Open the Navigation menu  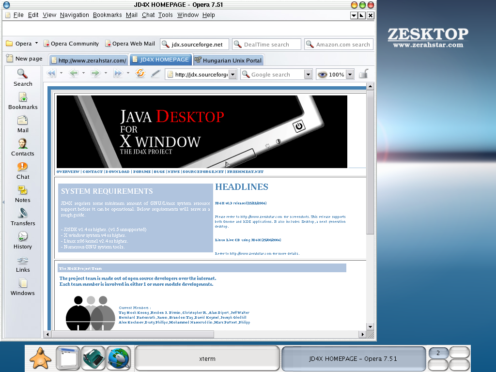click(x=74, y=15)
